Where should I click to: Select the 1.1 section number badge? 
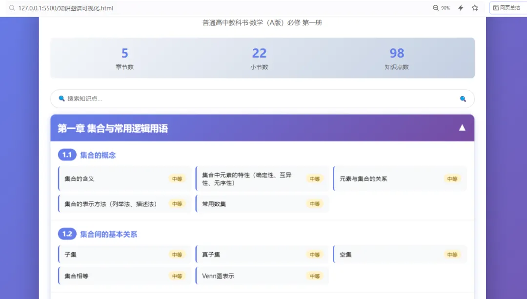point(67,155)
